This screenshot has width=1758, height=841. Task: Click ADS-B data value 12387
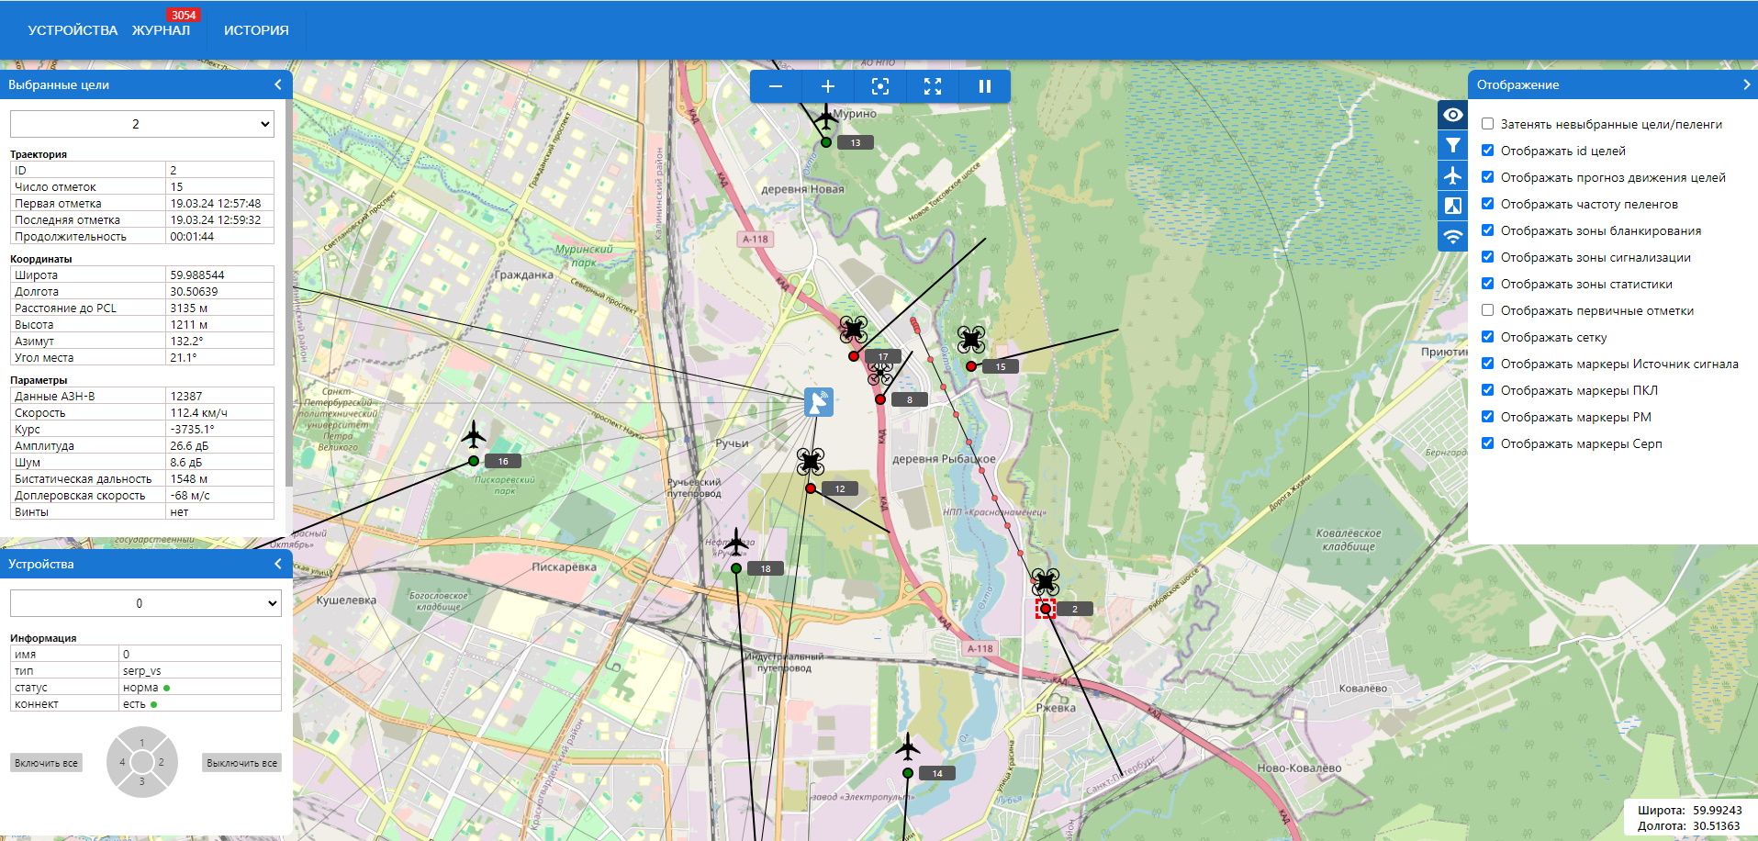pyautogui.click(x=186, y=396)
